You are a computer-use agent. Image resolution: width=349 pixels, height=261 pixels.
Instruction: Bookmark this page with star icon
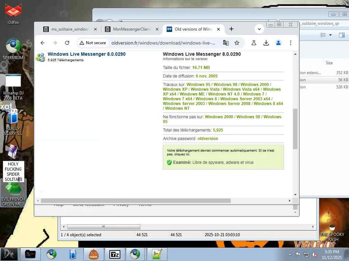[x=237, y=43]
